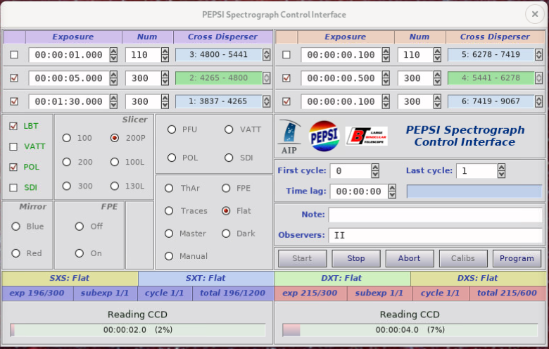Step the 00:01:30.000 exposure spinner up
Screen dimensions: 549x349
(113, 99)
